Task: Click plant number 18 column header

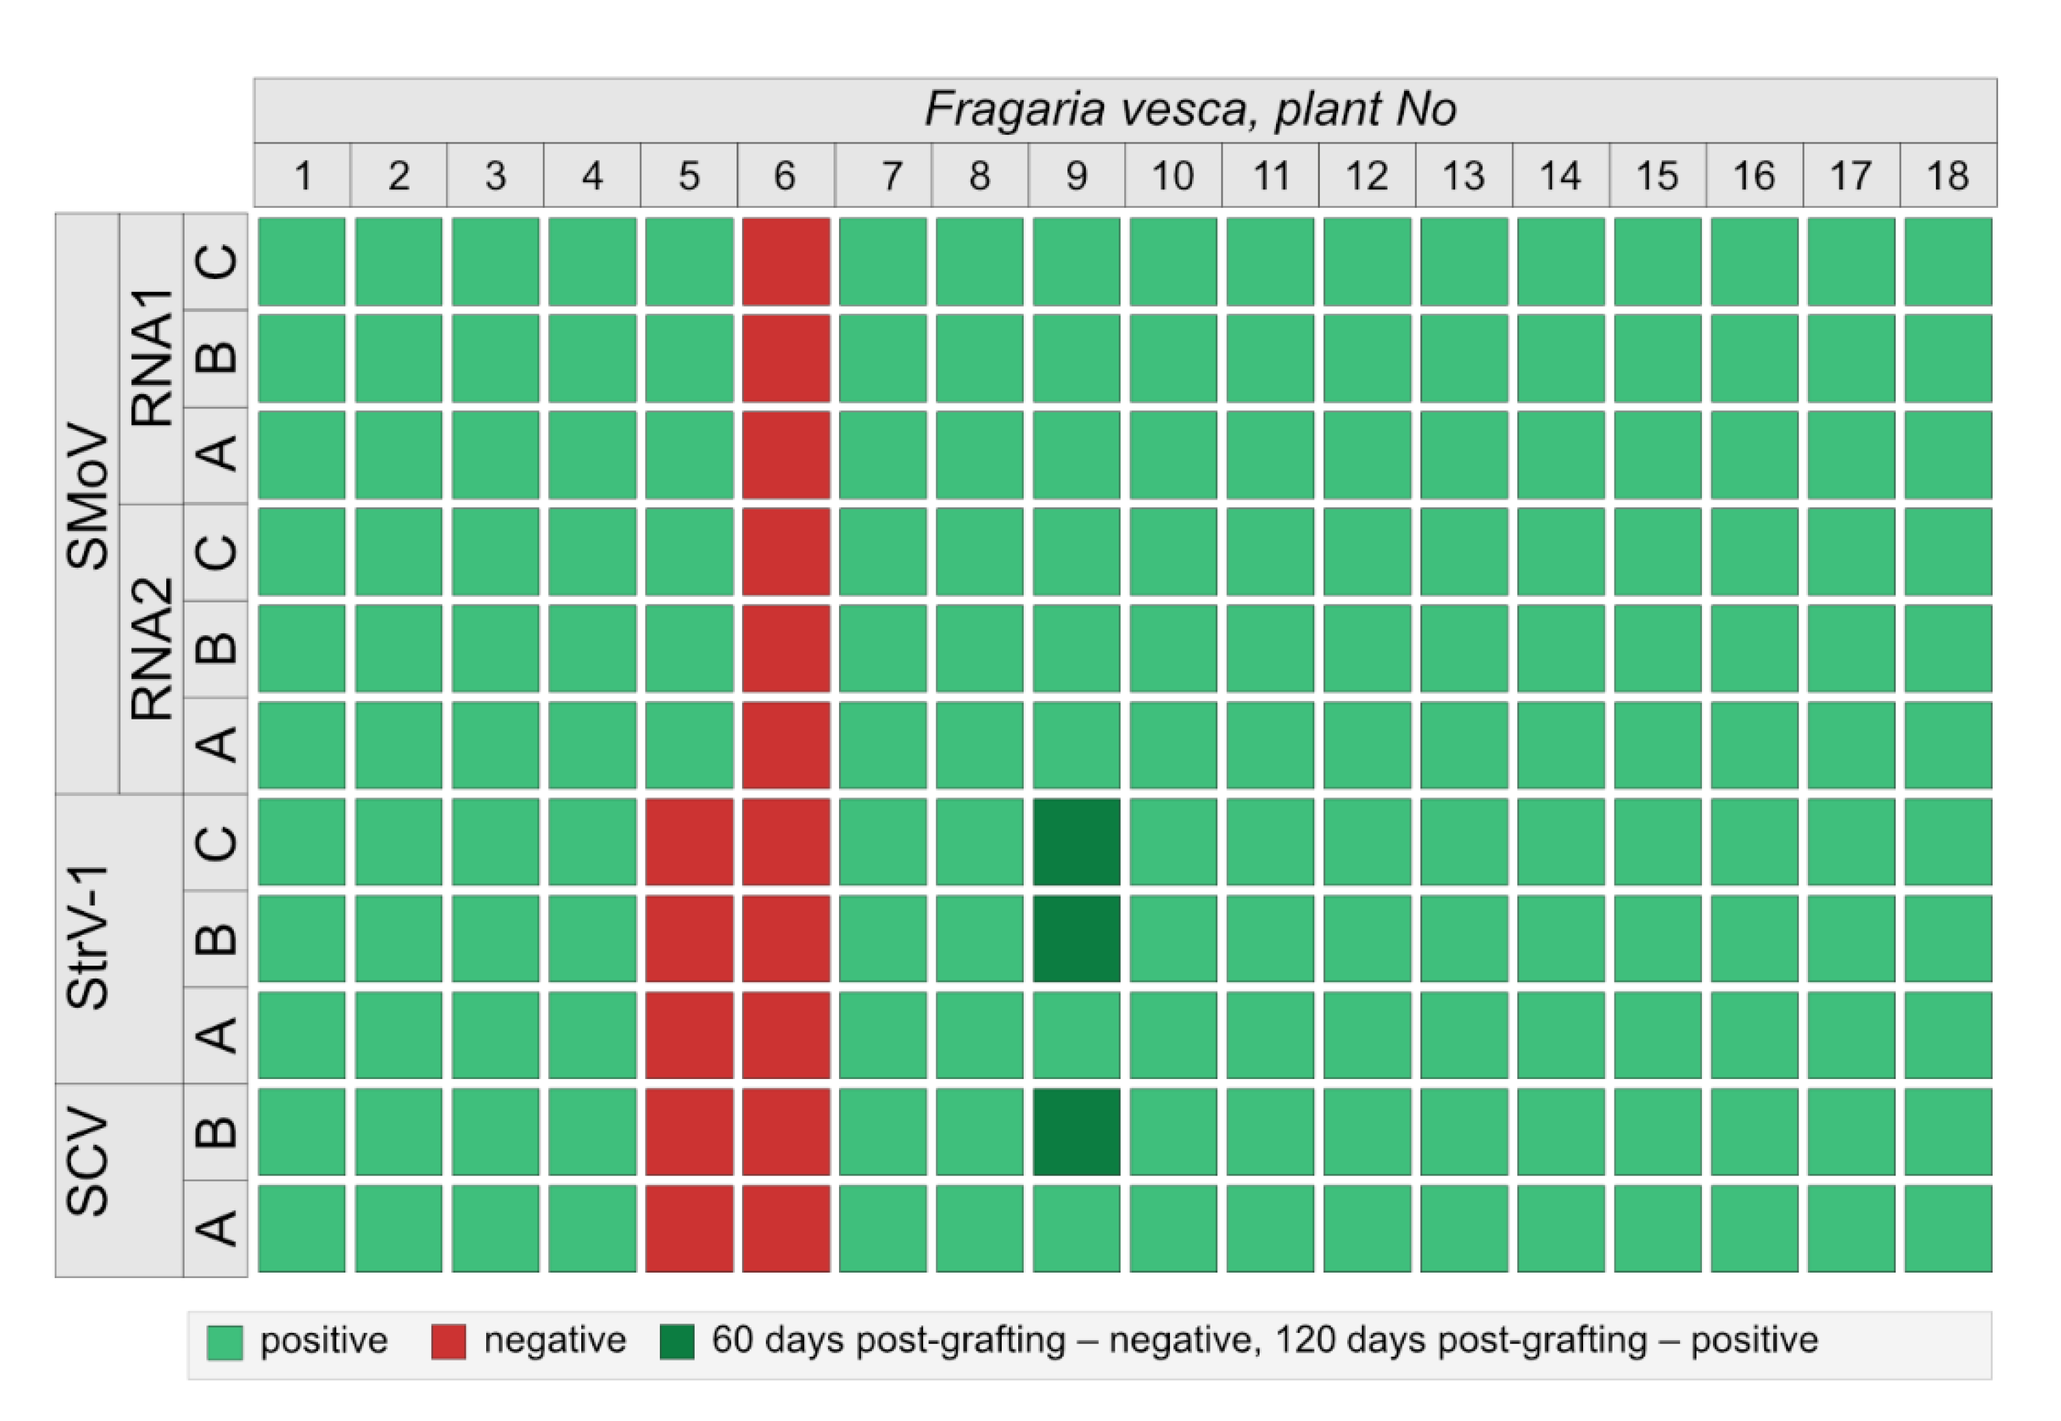Action: point(1947,175)
